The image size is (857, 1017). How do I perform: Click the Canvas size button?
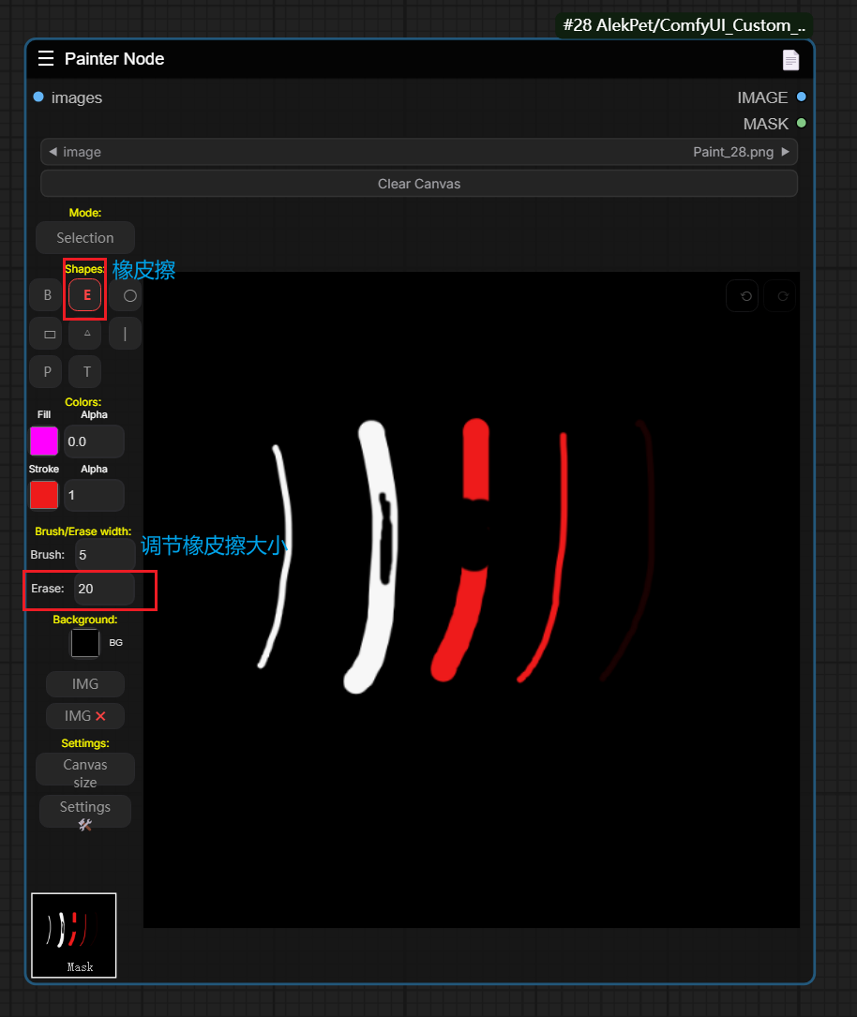(x=85, y=773)
